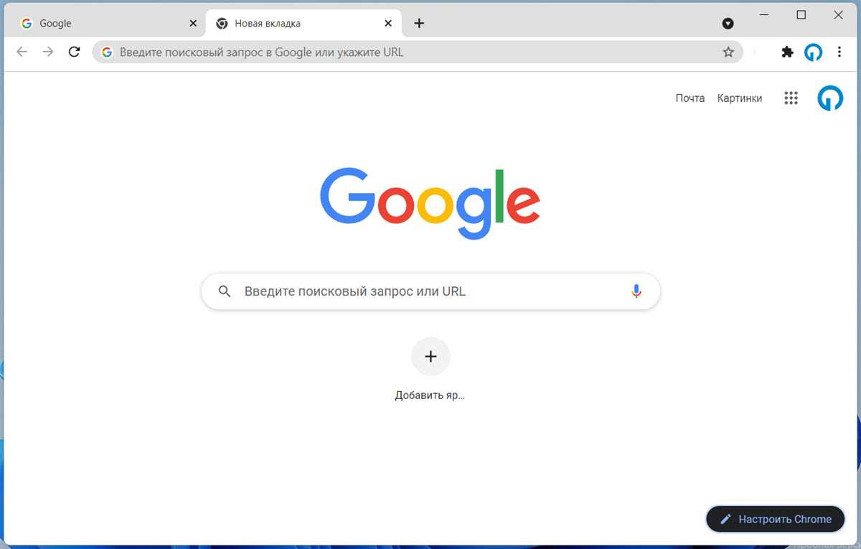The image size is (861, 549).
Task: Open the Extensions puzzle icon
Action: tap(787, 52)
